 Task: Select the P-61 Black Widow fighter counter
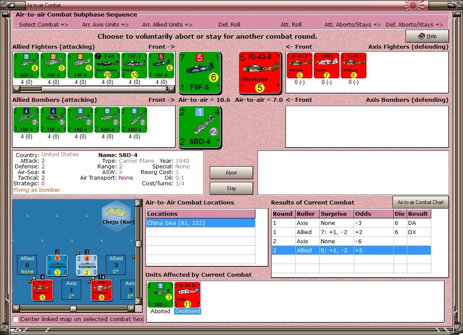click(x=107, y=66)
